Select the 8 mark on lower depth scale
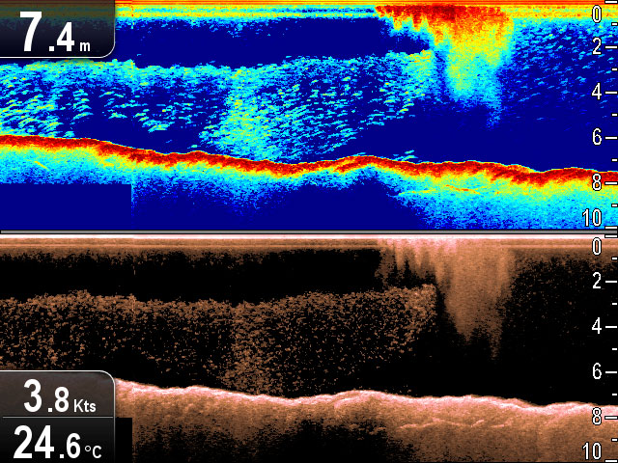This screenshot has height=463, width=618. (598, 418)
